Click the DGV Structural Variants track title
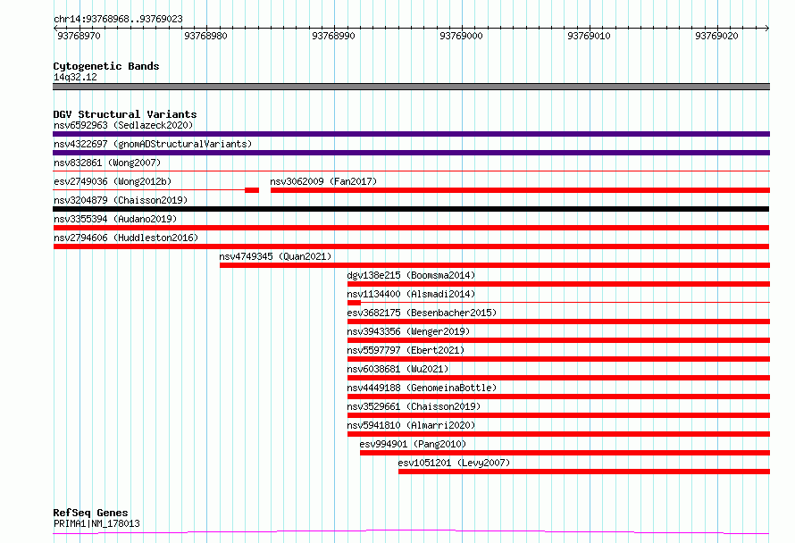795x543 pixels. pyautogui.click(x=125, y=114)
